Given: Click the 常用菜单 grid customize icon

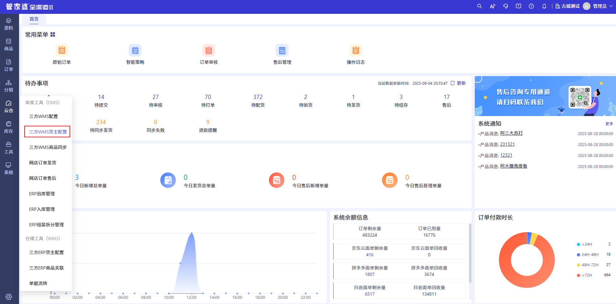Looking at the screenshot, I should 53,34.
